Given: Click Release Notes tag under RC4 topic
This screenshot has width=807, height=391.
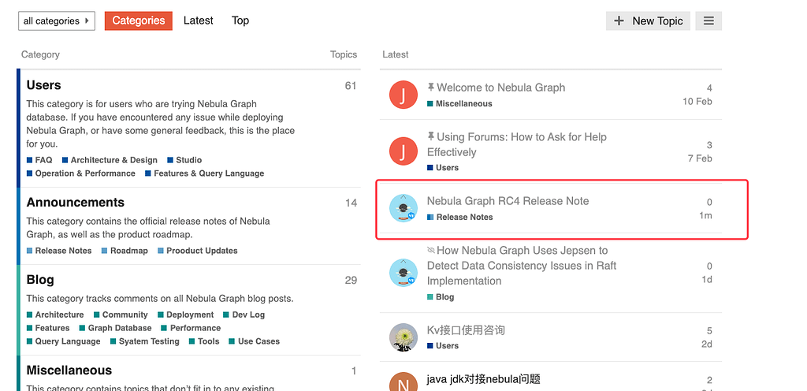Looking at the screenshot, I should coord(459,217).
